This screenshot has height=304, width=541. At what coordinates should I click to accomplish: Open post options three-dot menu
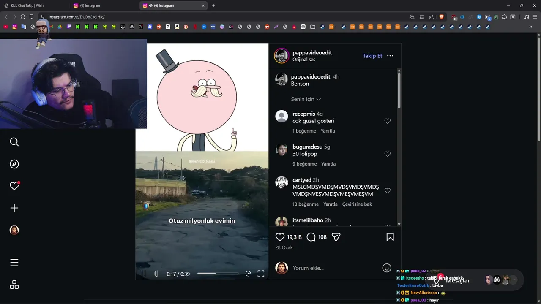coord(390,56)
